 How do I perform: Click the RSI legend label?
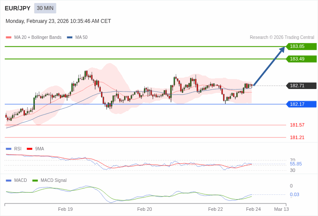18,149
